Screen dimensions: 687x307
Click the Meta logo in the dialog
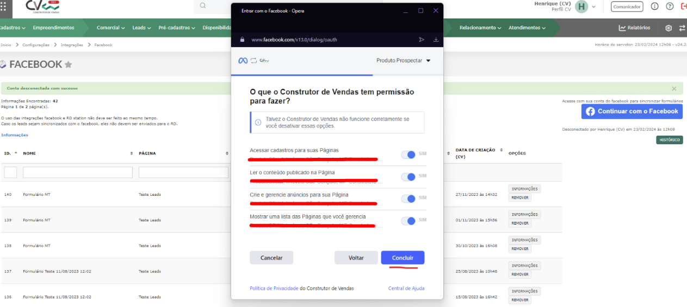[x=243, y=61]
